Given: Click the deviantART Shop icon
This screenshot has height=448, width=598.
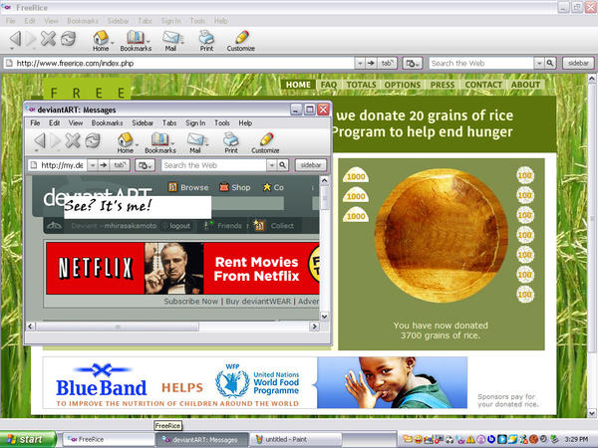Looking at the screenshot, I should [224, 187].
